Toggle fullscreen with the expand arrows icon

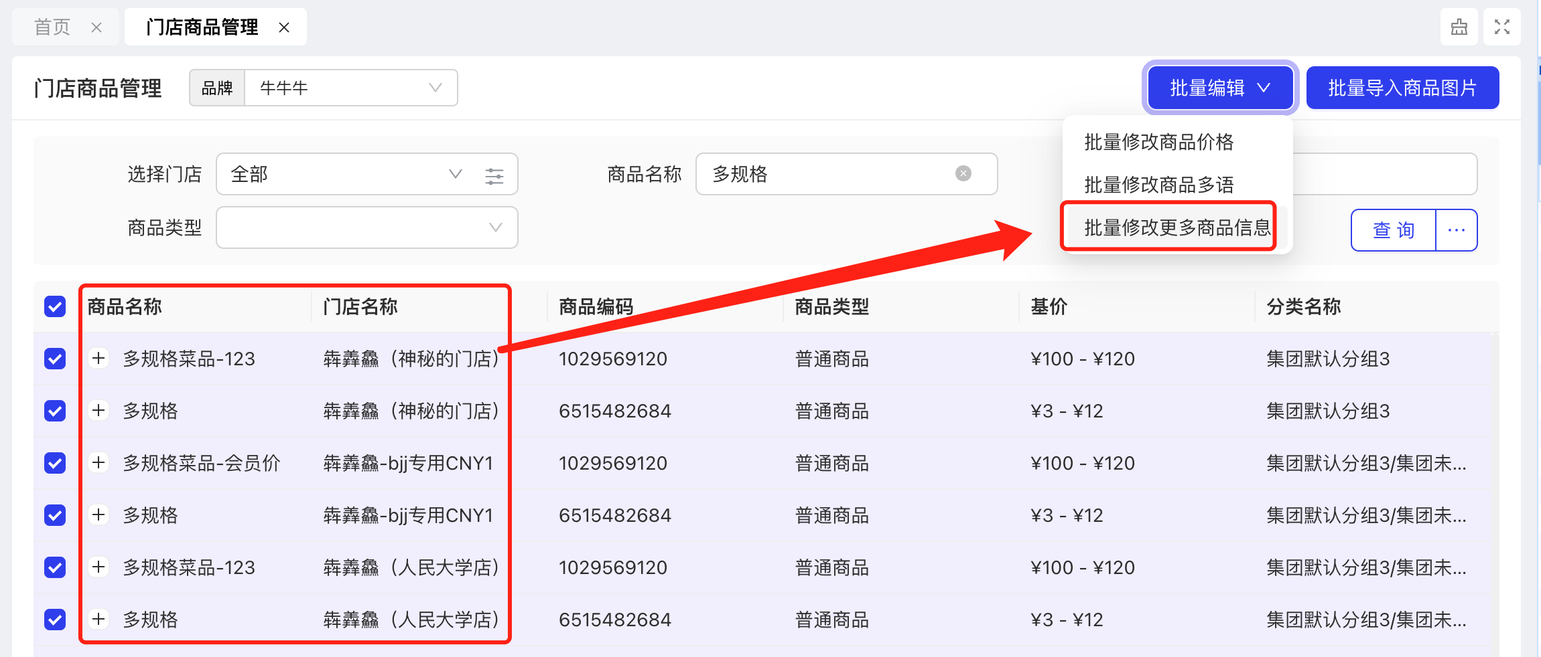pyautogui.click(x=1502, y=27)
